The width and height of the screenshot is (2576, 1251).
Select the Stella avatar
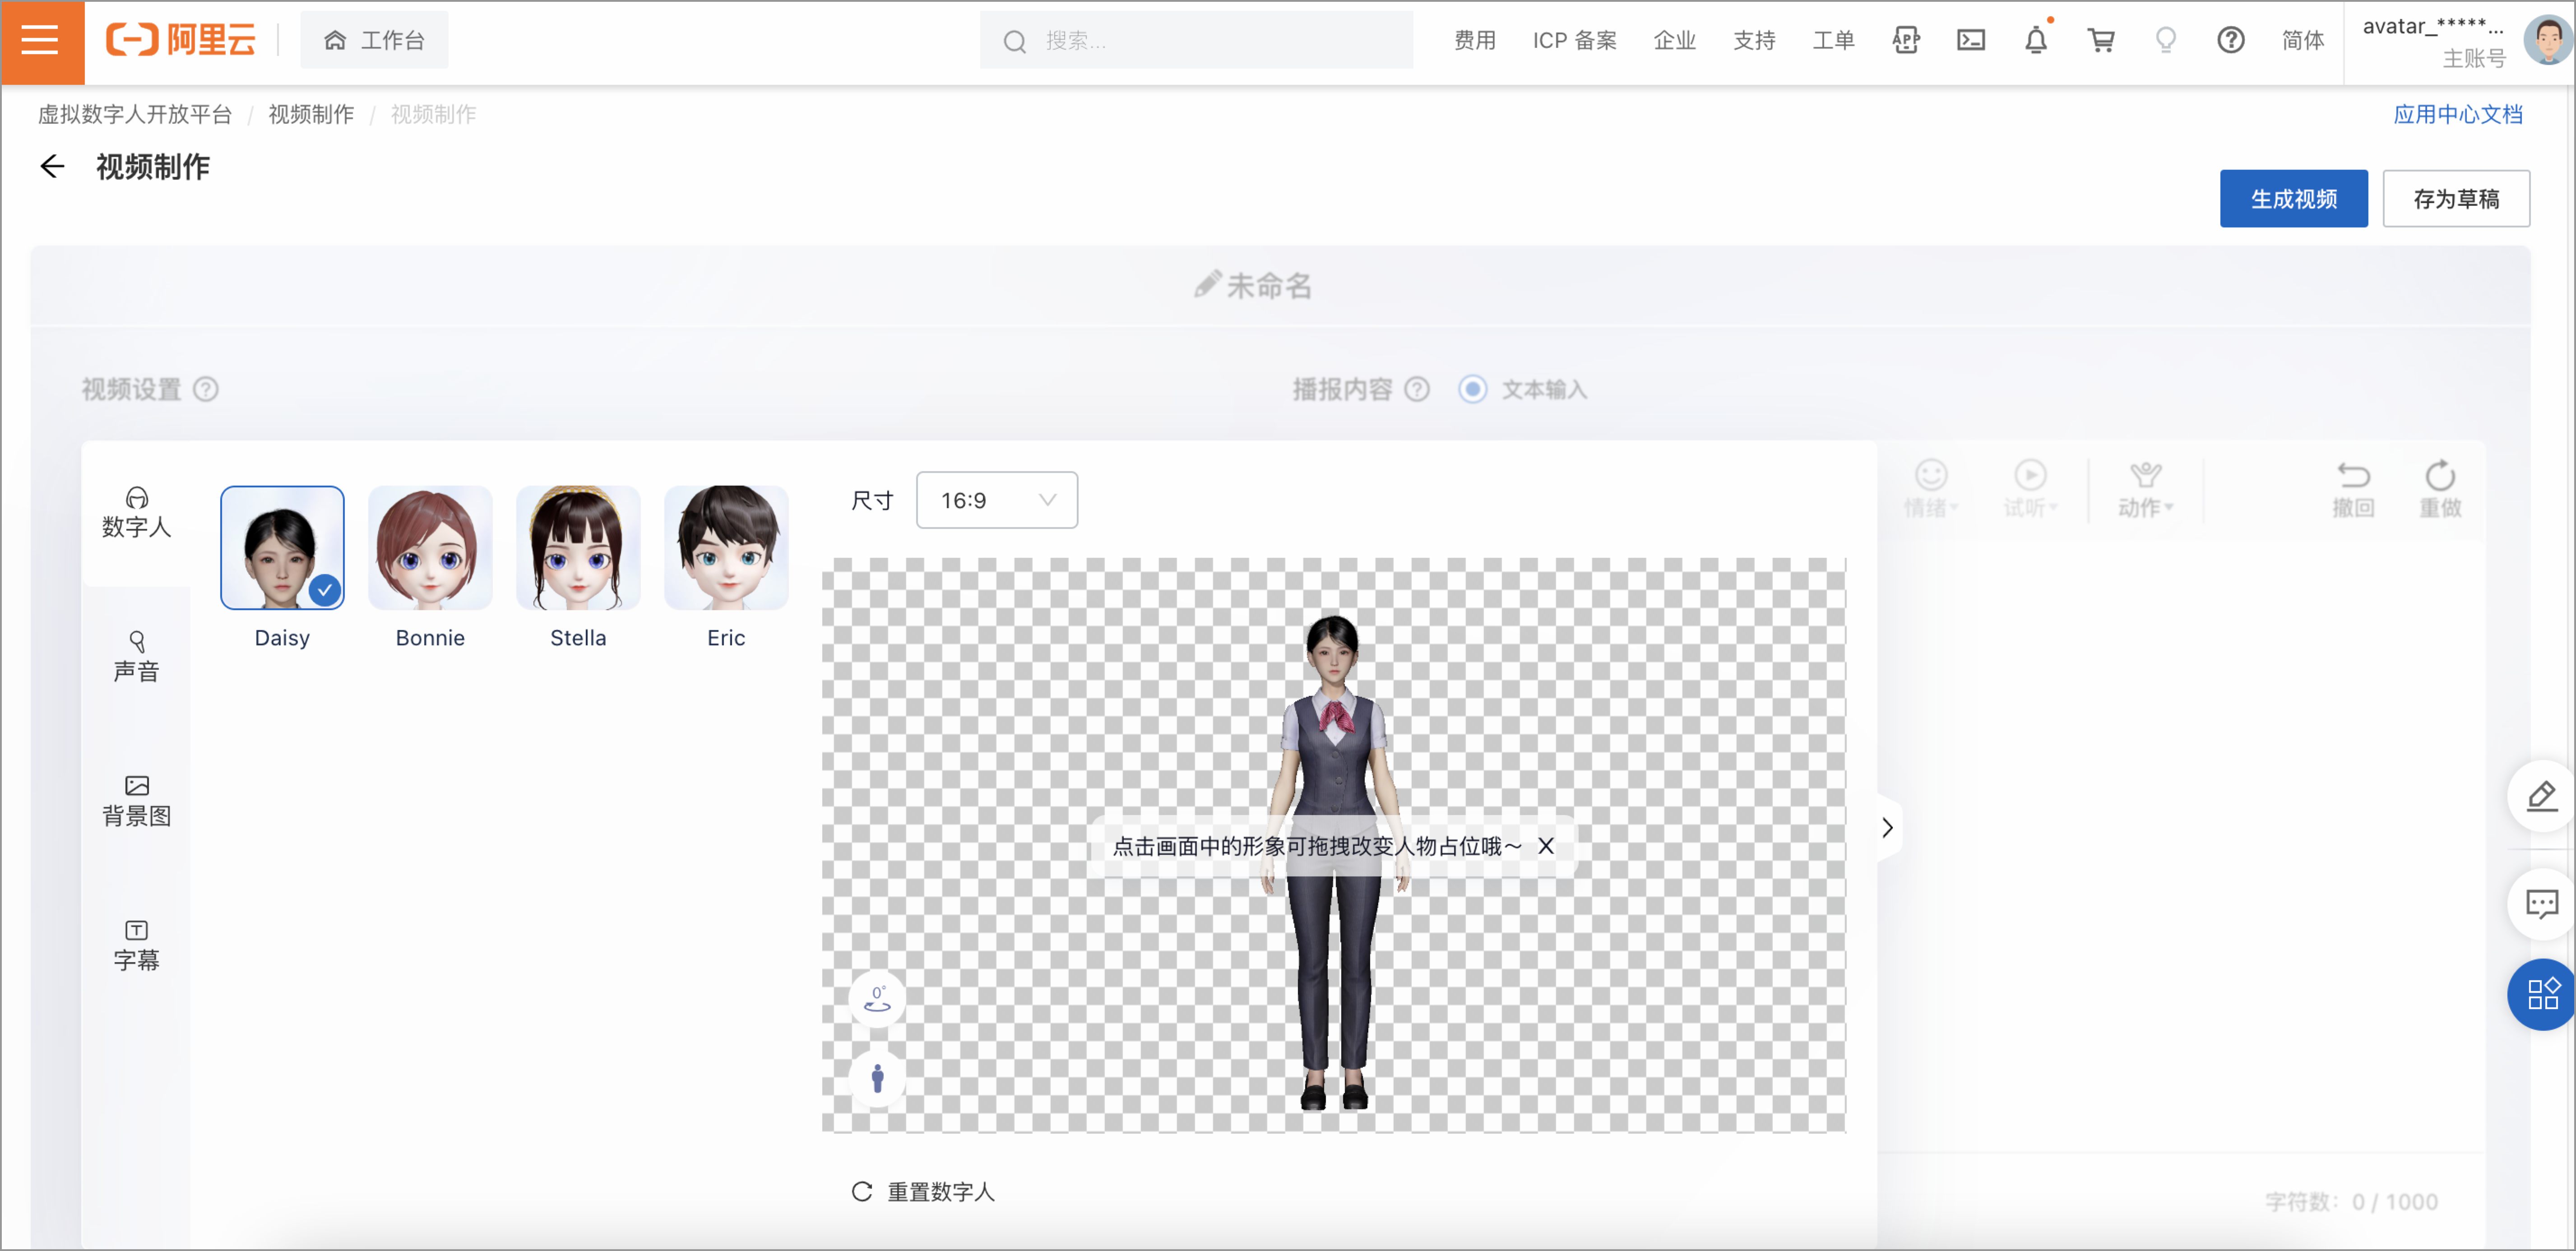[x=578, y=548]
